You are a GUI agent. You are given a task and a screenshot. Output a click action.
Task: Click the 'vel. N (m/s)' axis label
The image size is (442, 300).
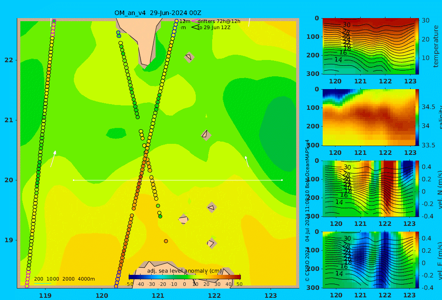pyautogui.click(x=440, y=189)
